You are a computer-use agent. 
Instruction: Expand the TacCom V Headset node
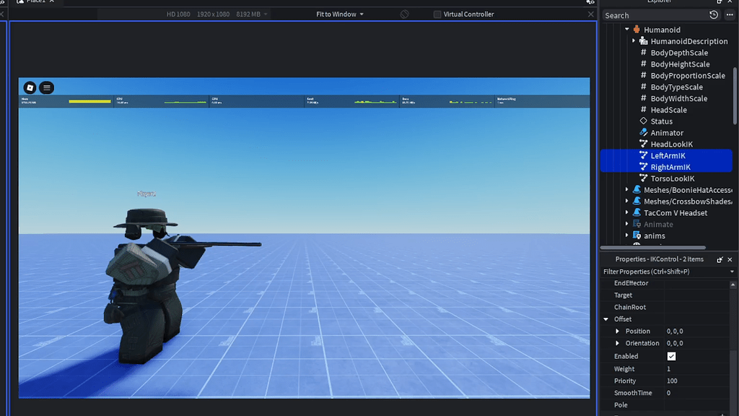627,213
